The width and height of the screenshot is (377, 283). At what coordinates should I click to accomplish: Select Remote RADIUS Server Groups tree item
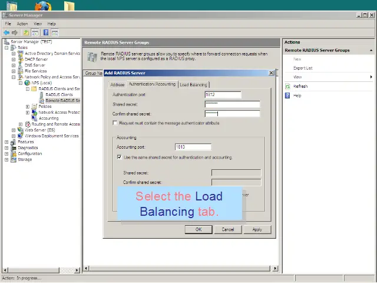click(x=63, y=101)
